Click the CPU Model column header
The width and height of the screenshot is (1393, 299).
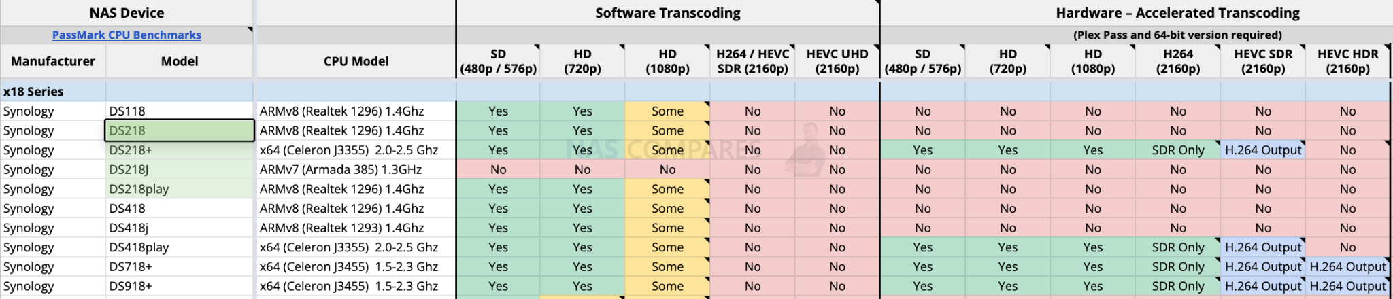pyautogui.click(x=356, y=61)
